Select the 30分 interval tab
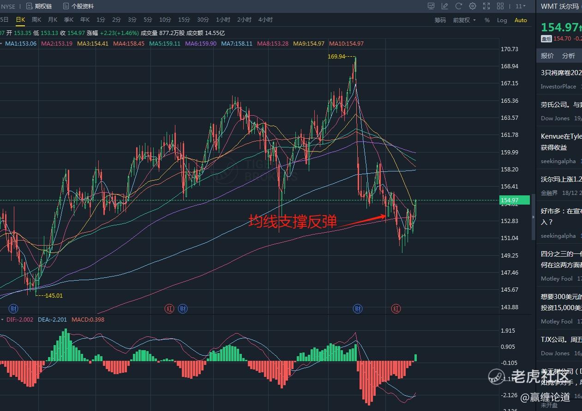Viewport: 582px width, 411px height. (x=203, y=20)
